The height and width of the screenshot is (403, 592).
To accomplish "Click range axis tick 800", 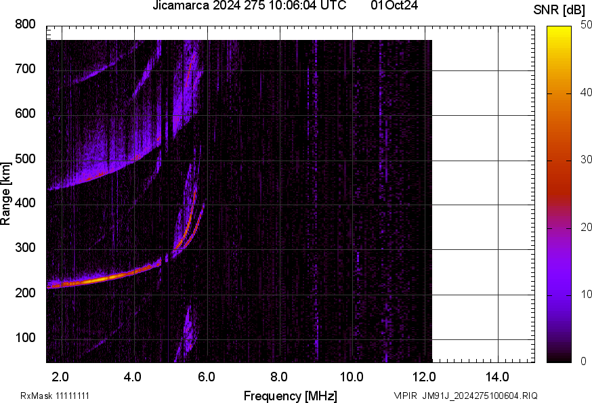I will tap(25, 24).
